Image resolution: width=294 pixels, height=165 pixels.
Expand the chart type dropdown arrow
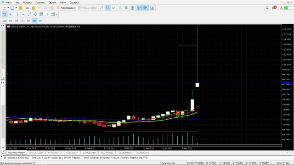pos(8,8)
